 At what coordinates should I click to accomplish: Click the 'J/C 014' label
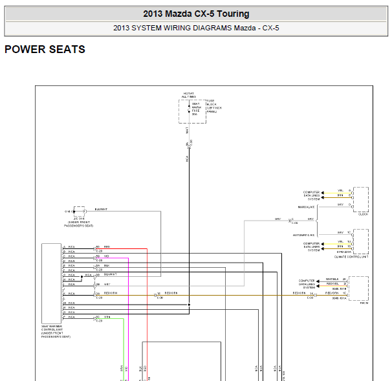pyautogui.click(x=79, y=219)
